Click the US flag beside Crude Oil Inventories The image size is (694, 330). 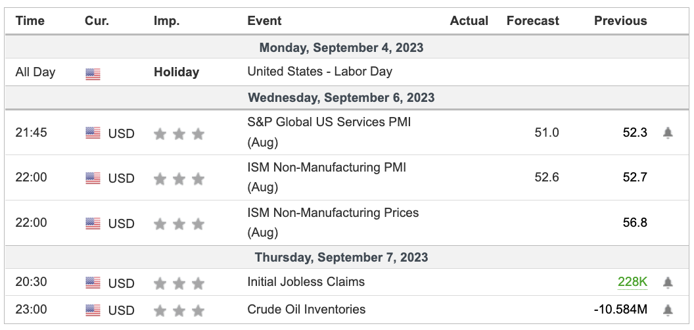93,310
